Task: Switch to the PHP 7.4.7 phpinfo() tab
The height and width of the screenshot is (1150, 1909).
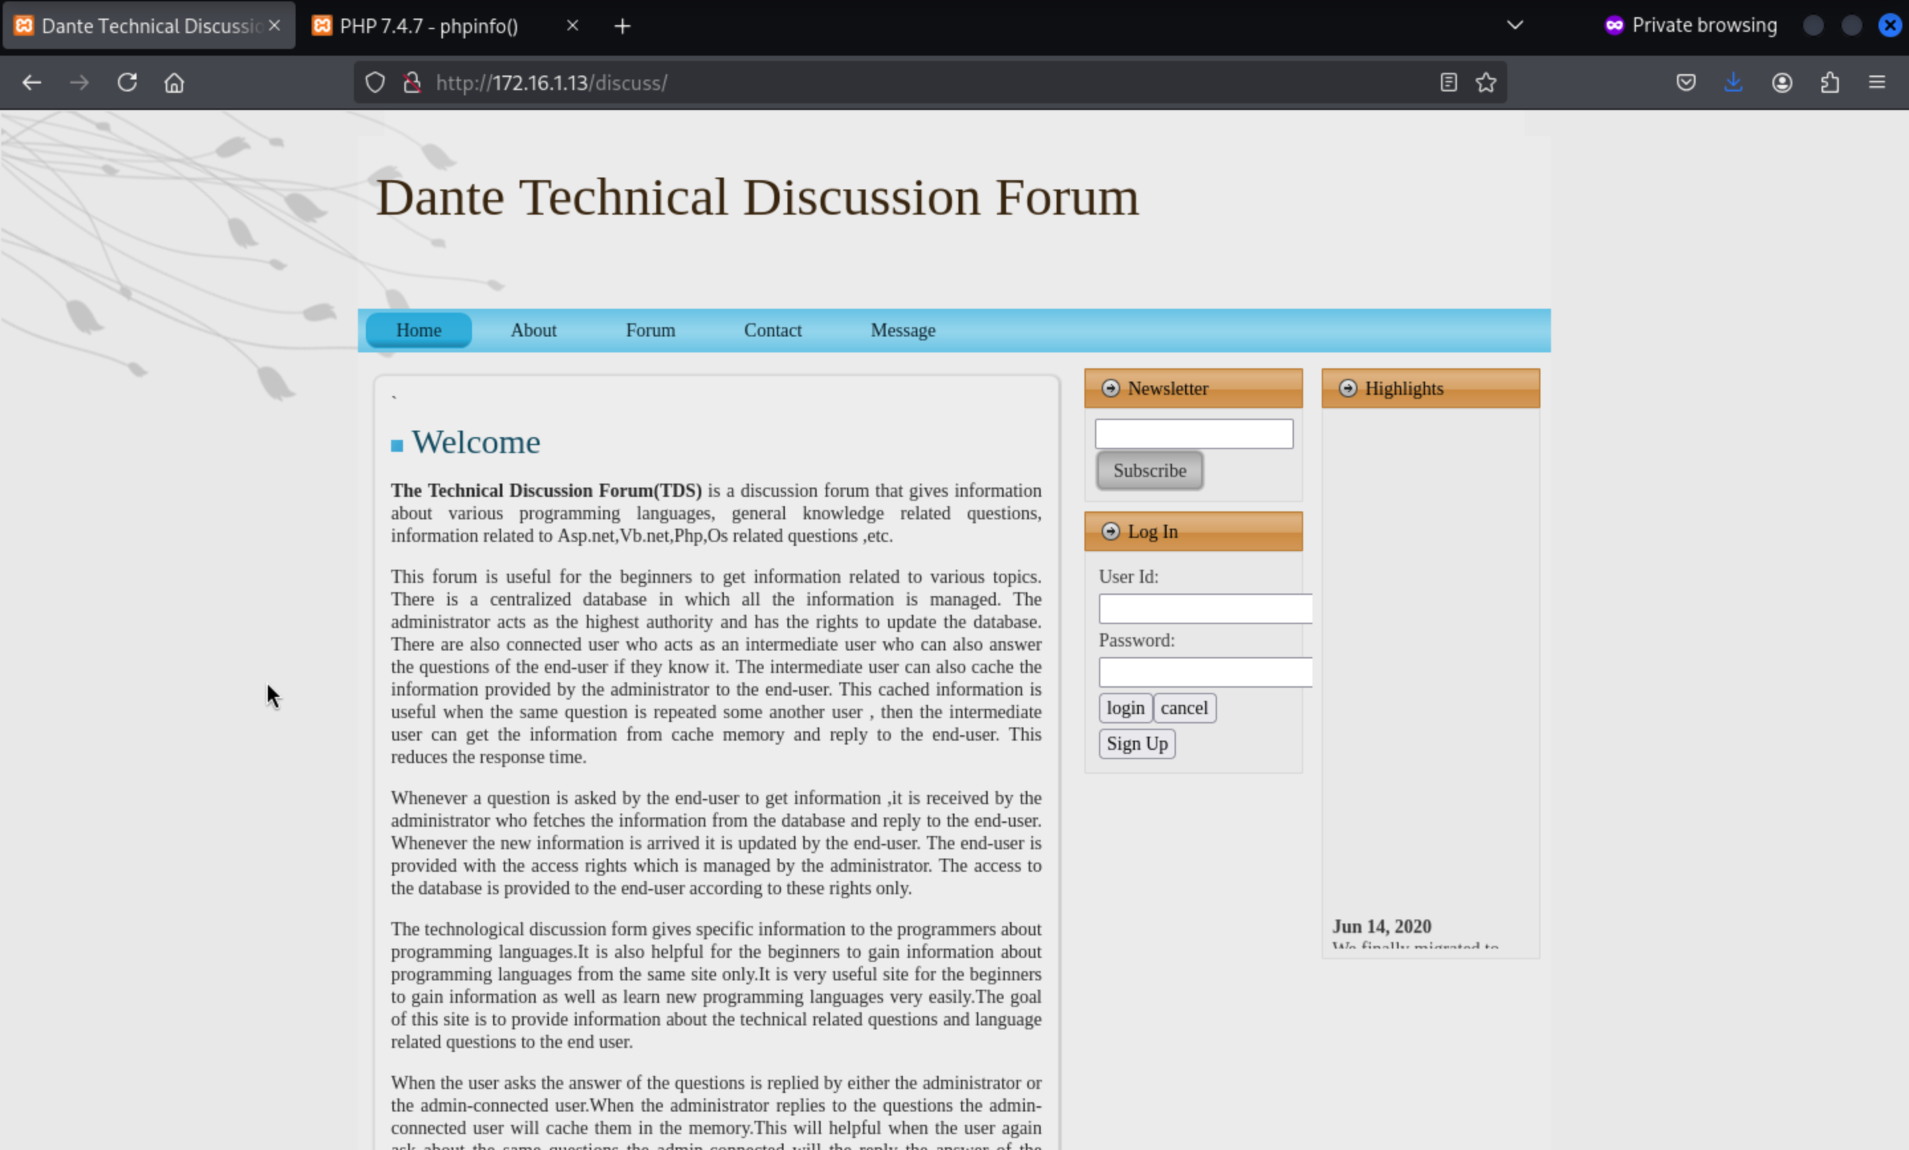Action: point(428,26)
